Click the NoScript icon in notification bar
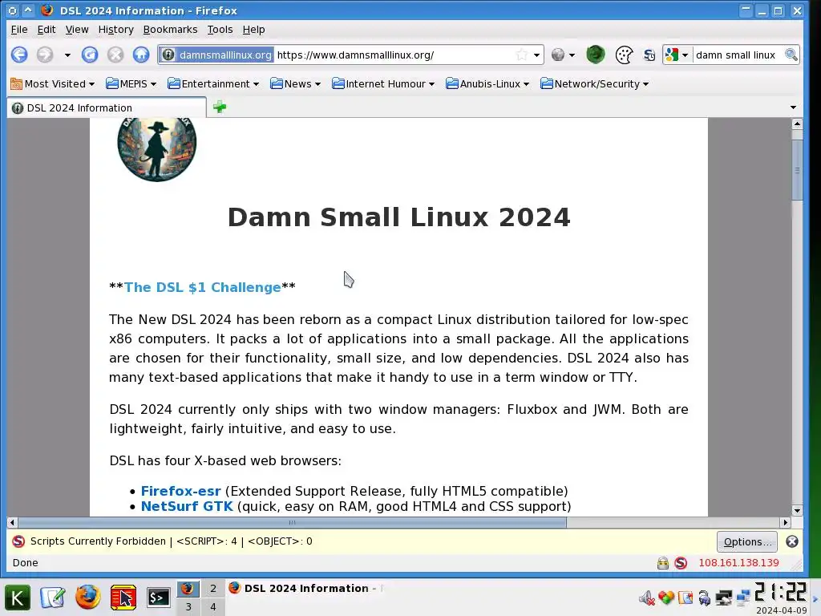This screenshot has width=821, height=616. [18, 541]
